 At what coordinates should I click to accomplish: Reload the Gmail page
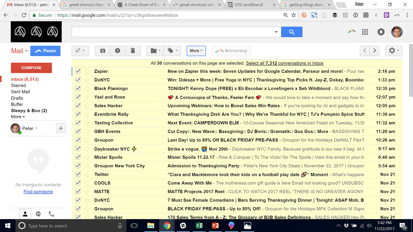[x=24, y=15]
